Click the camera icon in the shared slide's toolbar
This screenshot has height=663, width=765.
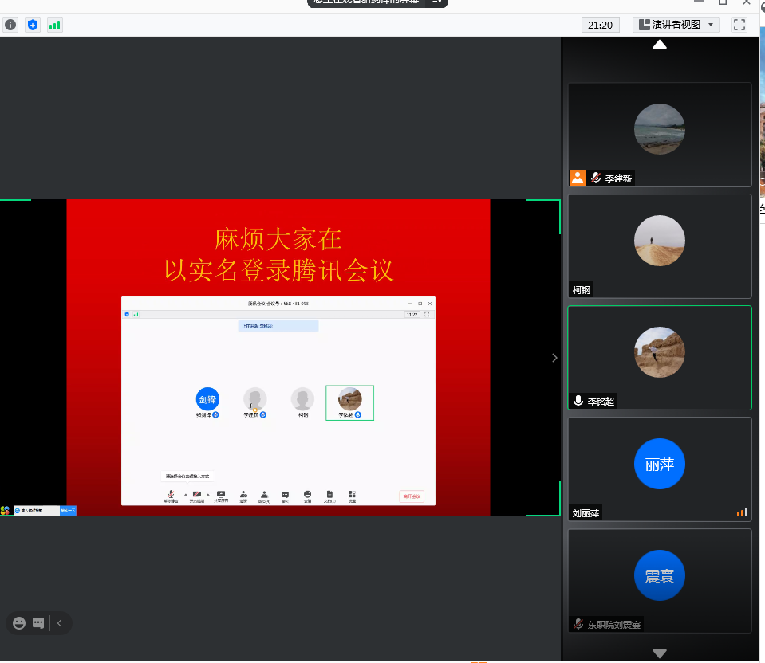click(196, 494)
